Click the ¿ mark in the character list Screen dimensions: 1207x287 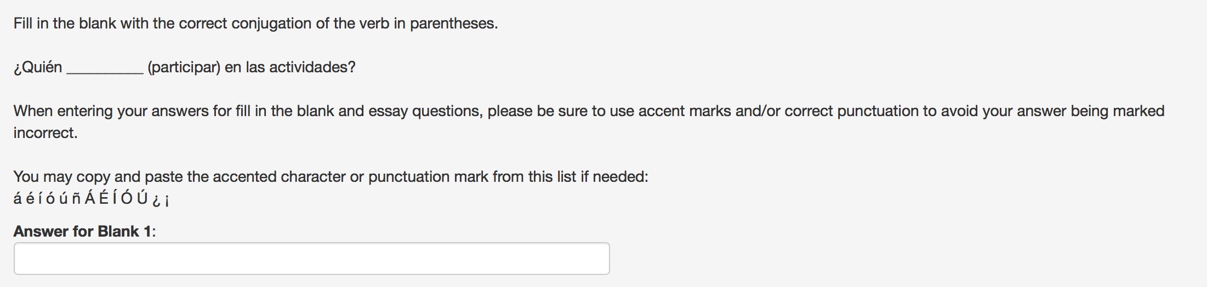156,200
